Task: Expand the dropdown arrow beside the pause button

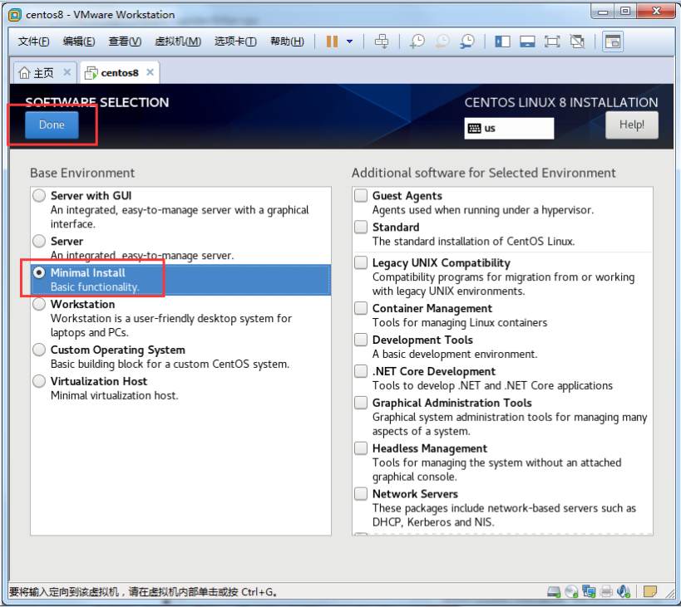Action: coord(350,42)
